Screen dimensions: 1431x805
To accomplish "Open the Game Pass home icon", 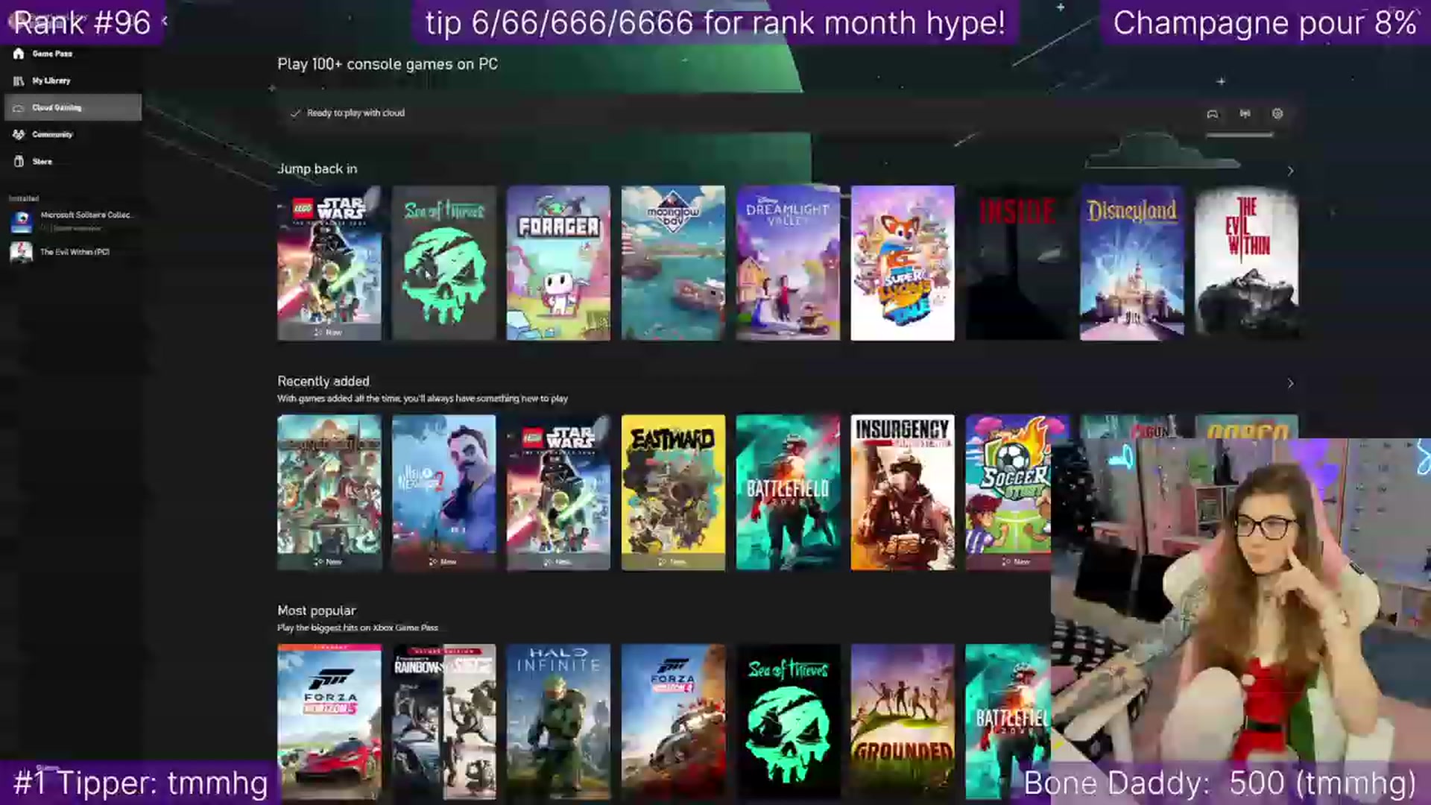I will pos(19,54).
